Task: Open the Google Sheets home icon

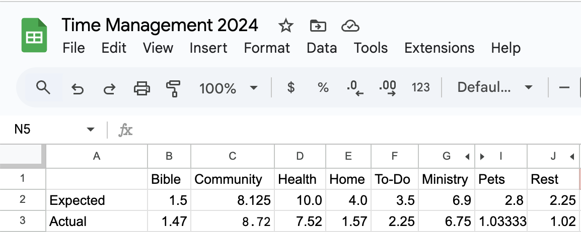Action: 34,35
